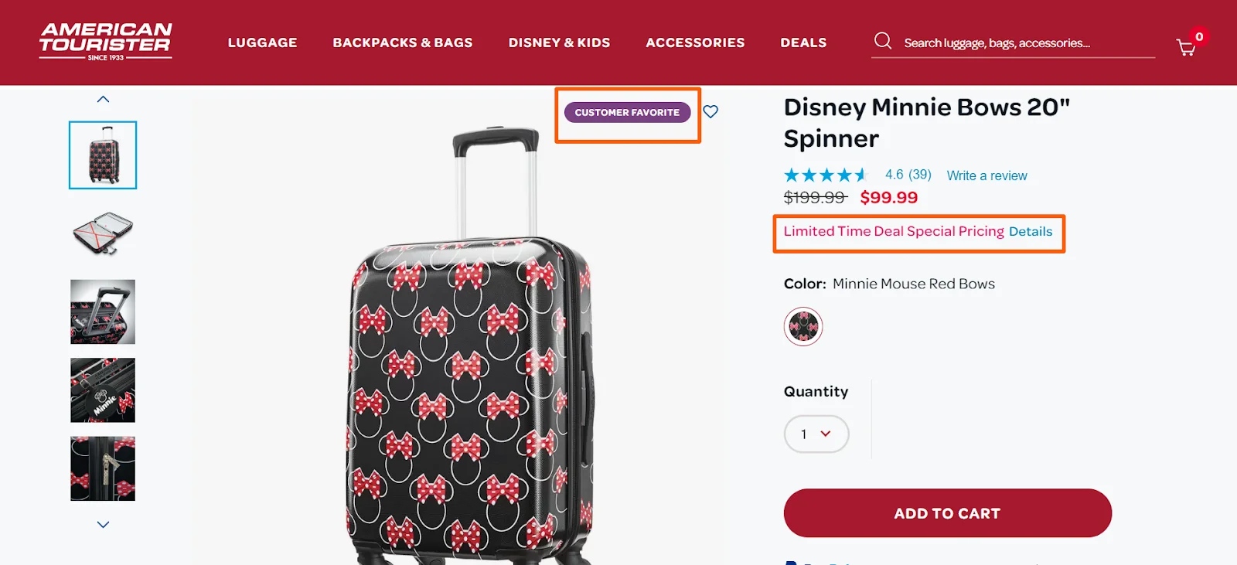This screenshot has width=1237, height=565.
Task: Open the Write a review link
Action: 987,175
